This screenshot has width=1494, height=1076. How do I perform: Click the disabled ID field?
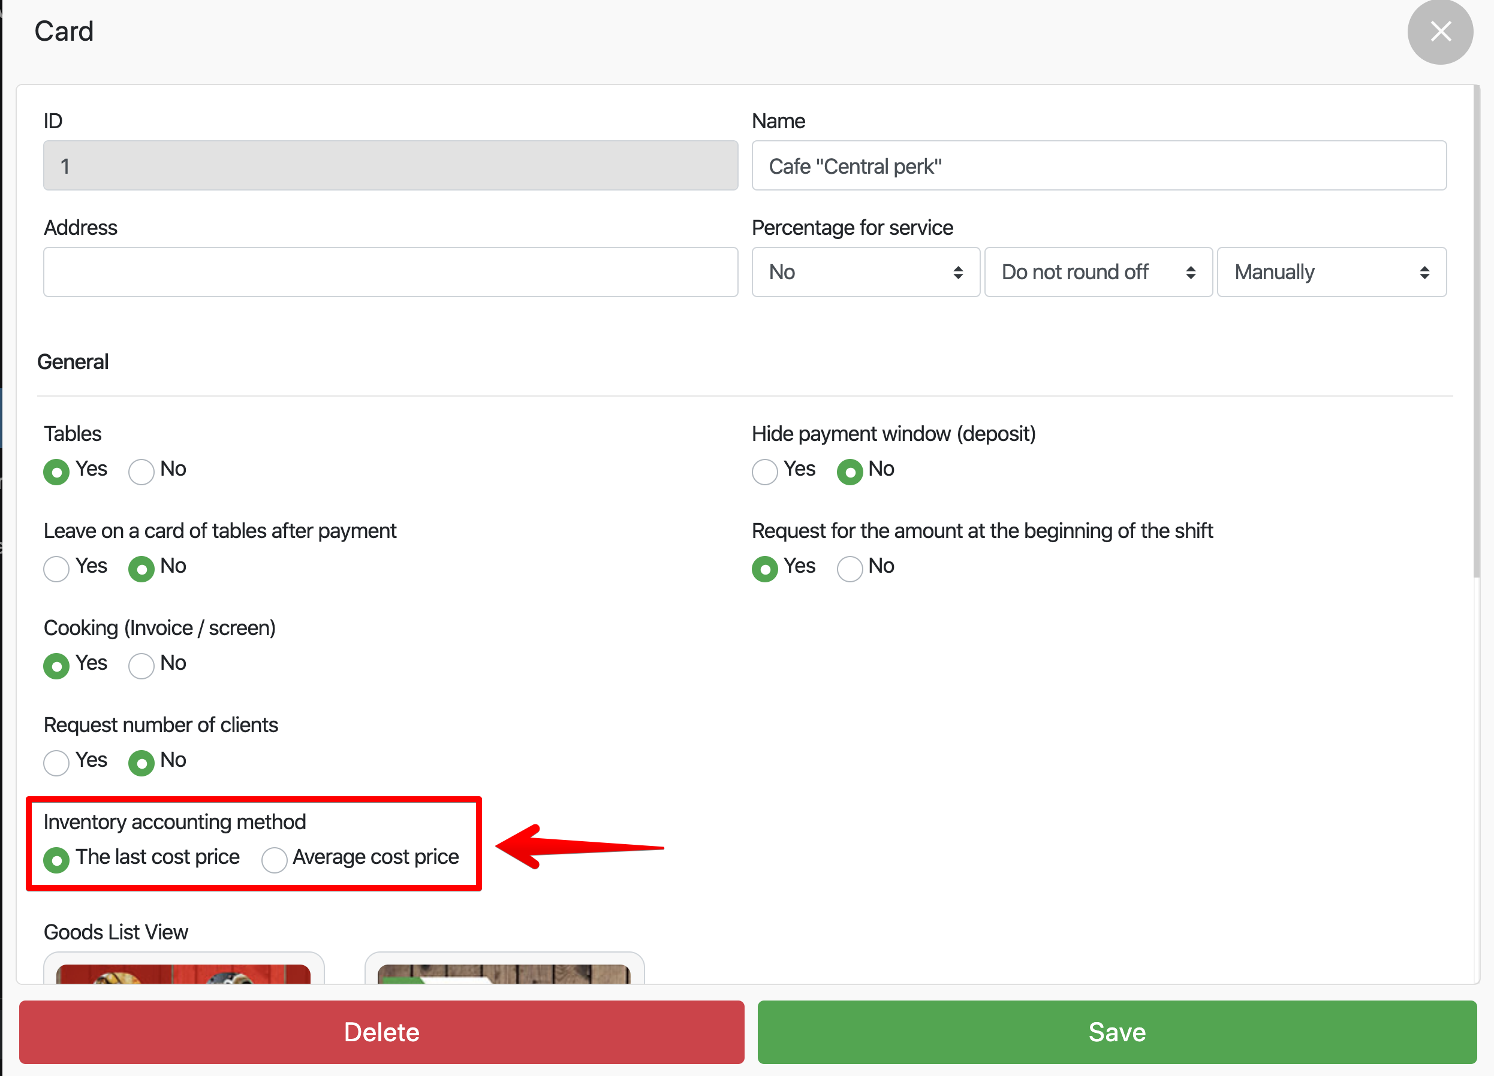[x=391, y=166]
